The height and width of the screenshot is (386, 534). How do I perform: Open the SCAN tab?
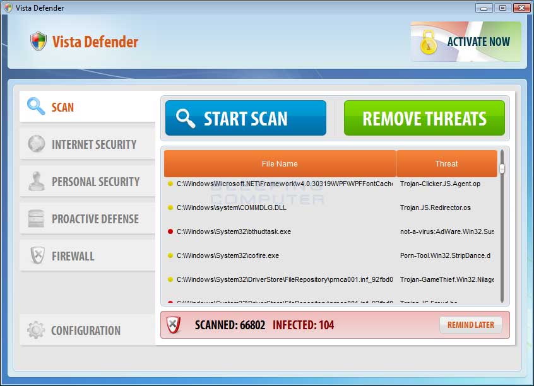(88, 107)
